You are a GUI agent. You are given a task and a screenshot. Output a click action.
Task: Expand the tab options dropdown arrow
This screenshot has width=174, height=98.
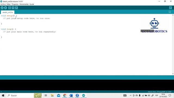170,12
